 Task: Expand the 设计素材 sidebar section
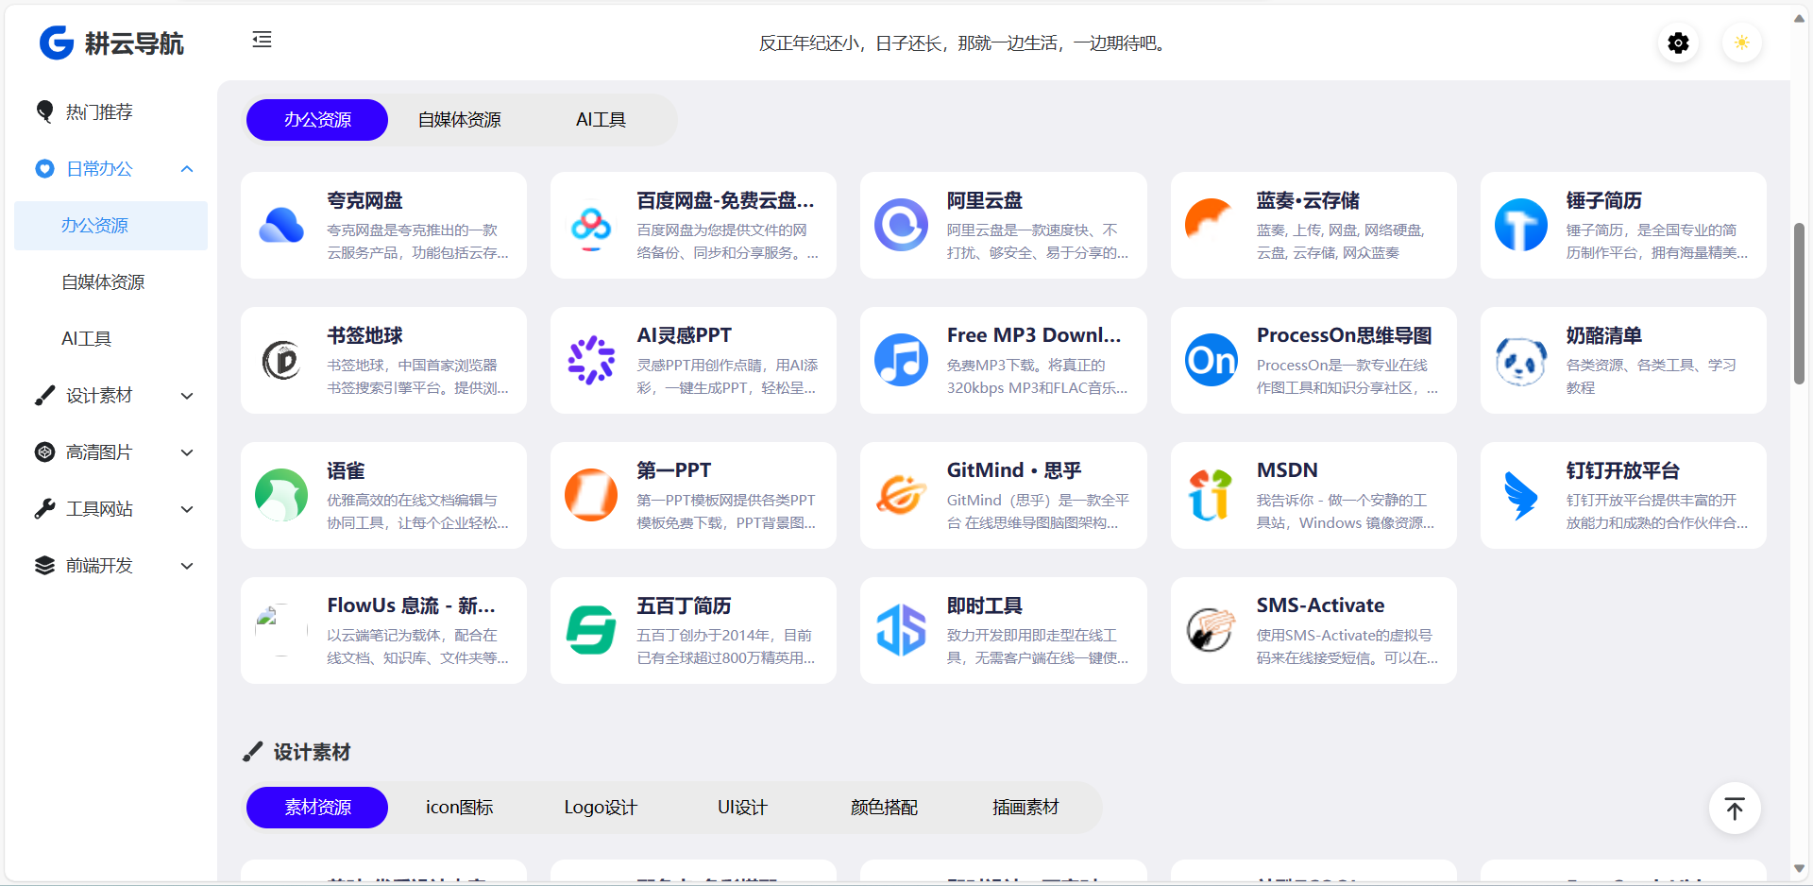[x=187, y=396]
